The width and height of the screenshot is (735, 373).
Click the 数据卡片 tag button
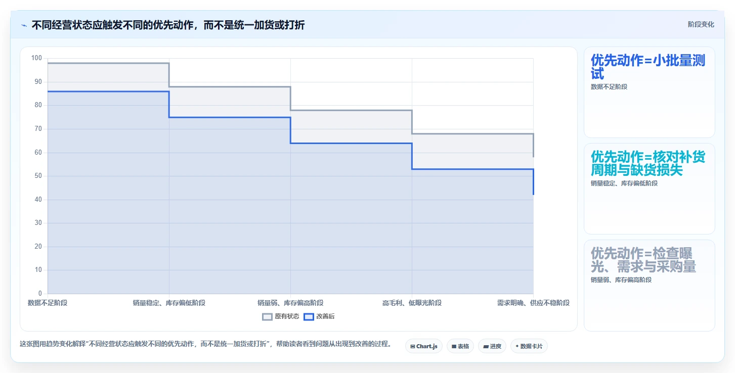point(529,346)
